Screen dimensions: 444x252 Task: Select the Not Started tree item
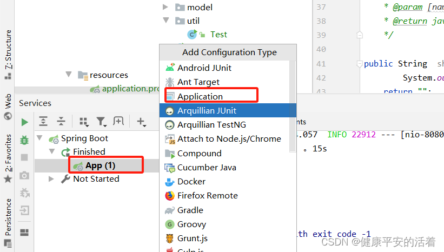(90, 179)
